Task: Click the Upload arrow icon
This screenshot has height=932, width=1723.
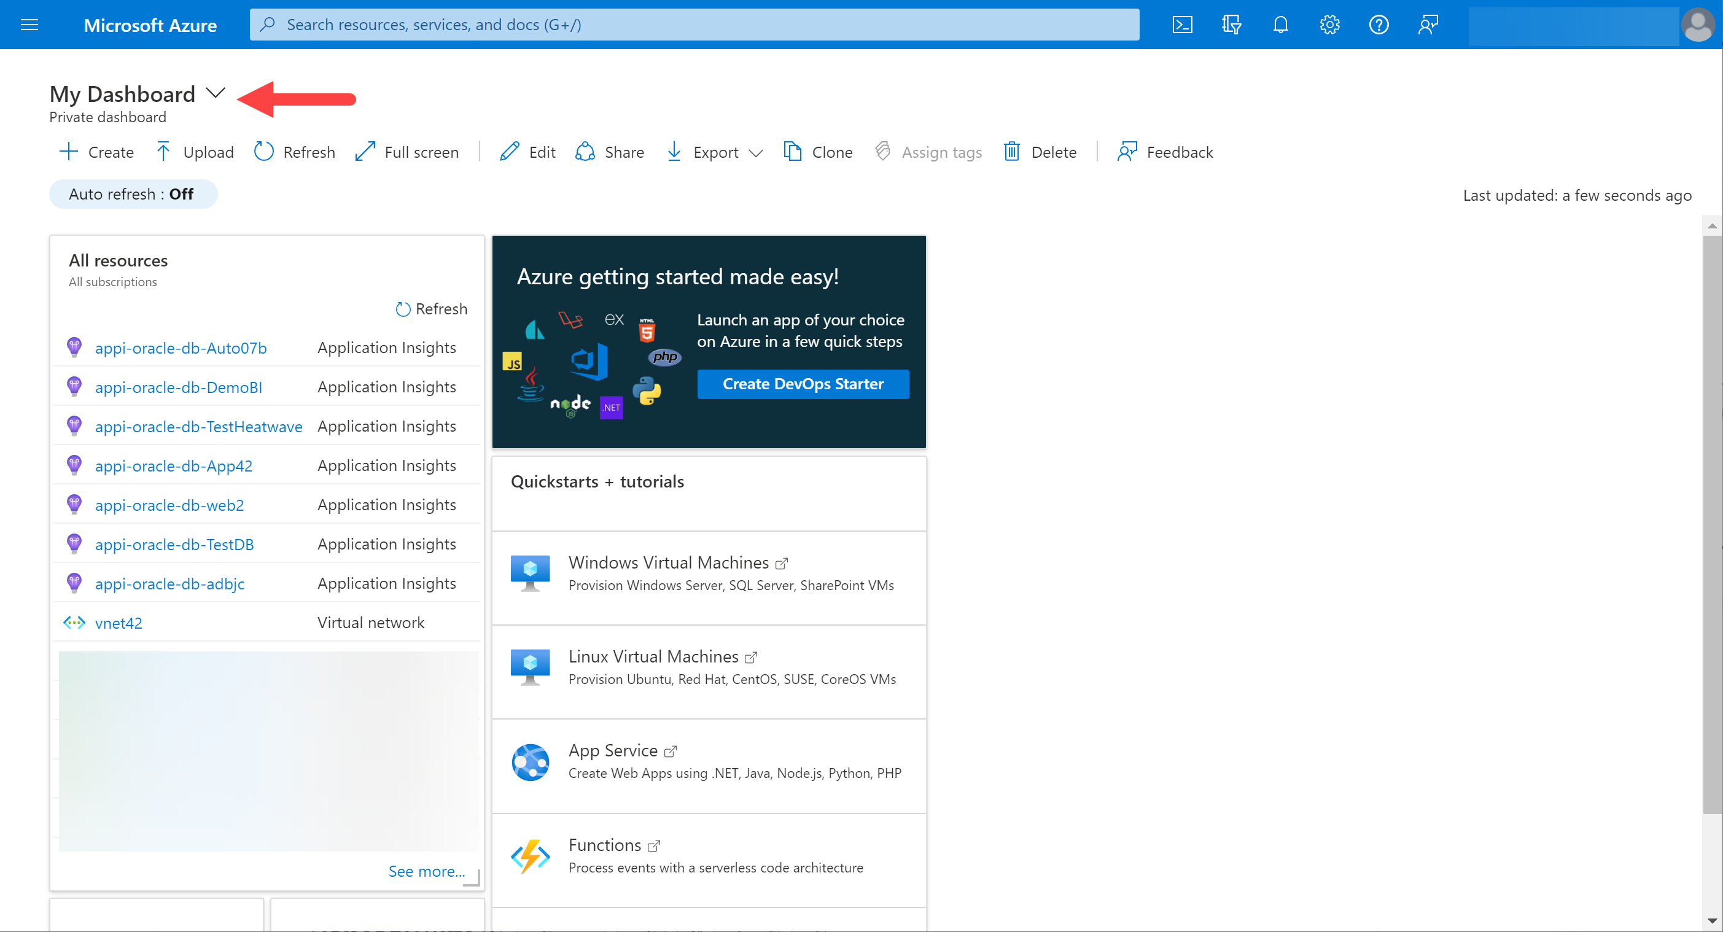Action: pyautogui.click(x=163, y=152)
